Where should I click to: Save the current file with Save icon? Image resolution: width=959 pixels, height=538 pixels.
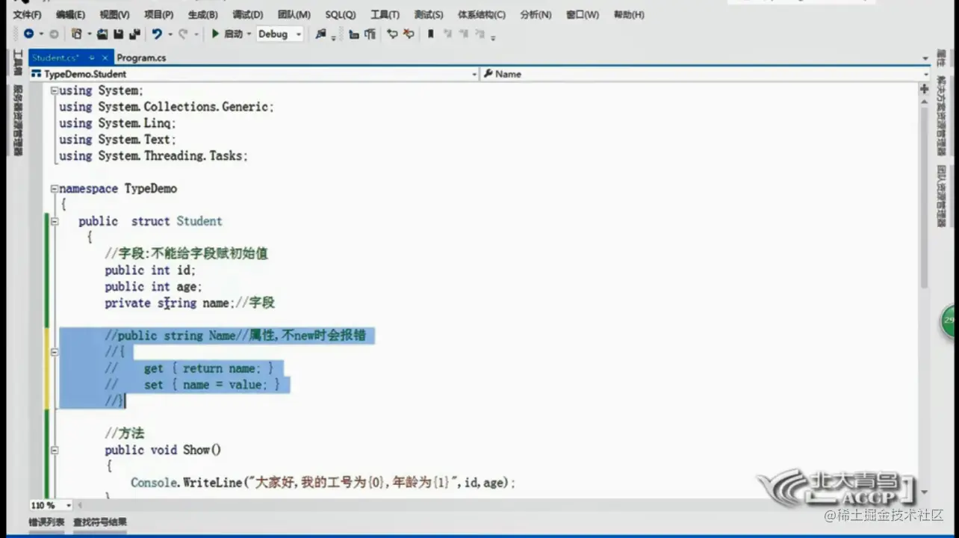tap(119, 34)
